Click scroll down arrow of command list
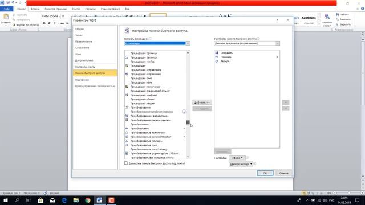365x205 pixels. 188,157
